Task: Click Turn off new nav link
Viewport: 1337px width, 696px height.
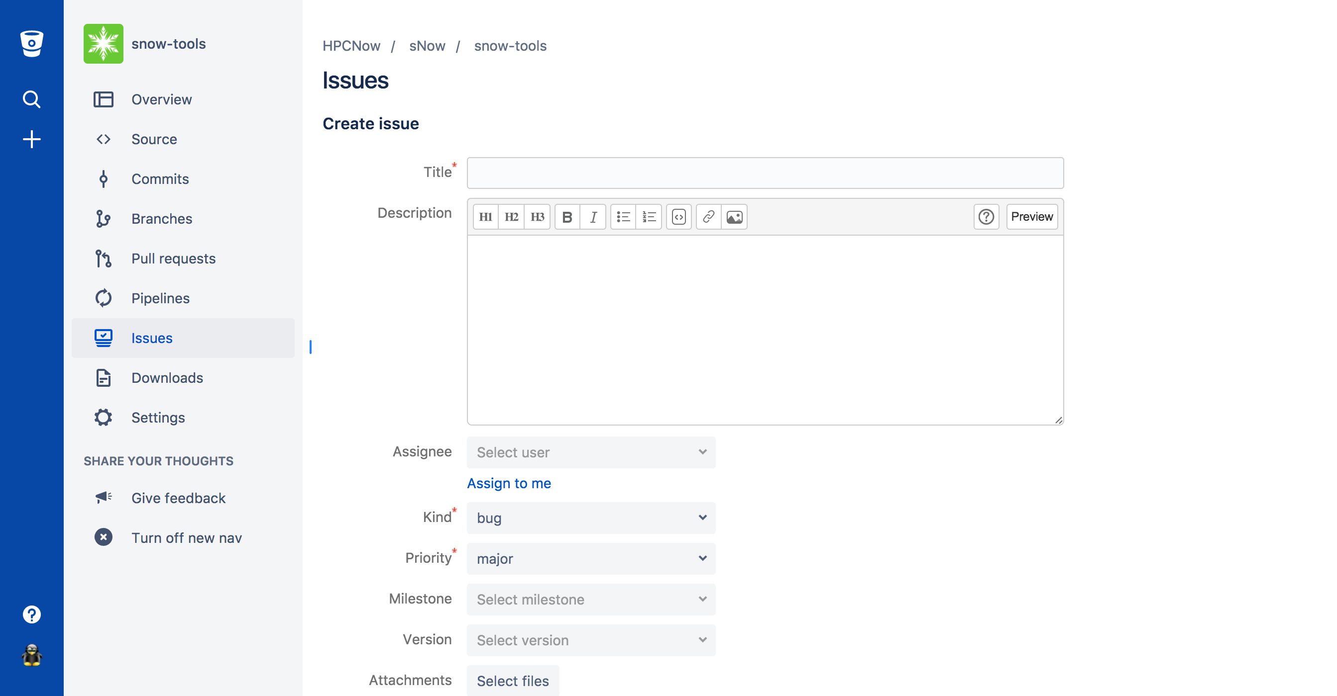Action: pyautogui.click(x=186, y=537)
